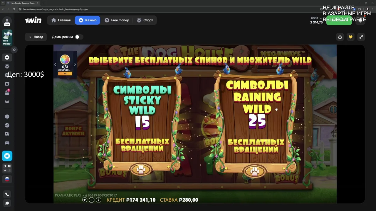Viewport: 376px width, 211px height.
Task: Select the 1win browser tab
Action: point(23,3)
